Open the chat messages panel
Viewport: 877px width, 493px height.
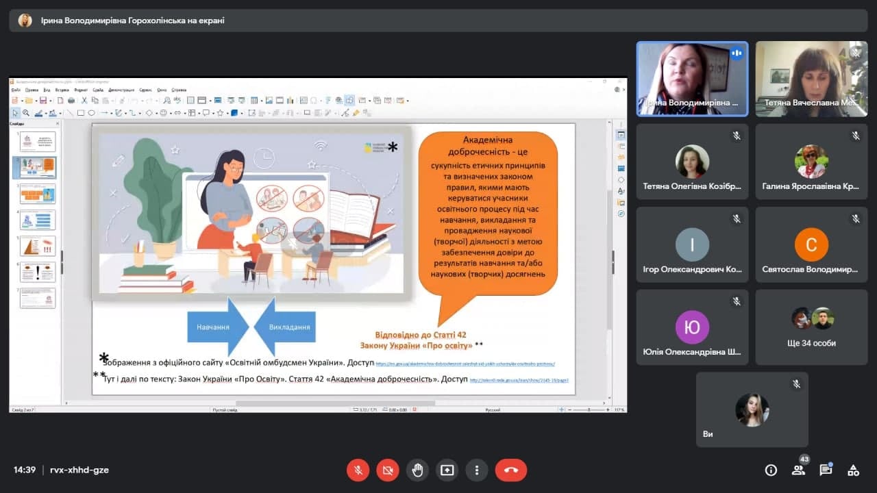click(x=826, y=470)
